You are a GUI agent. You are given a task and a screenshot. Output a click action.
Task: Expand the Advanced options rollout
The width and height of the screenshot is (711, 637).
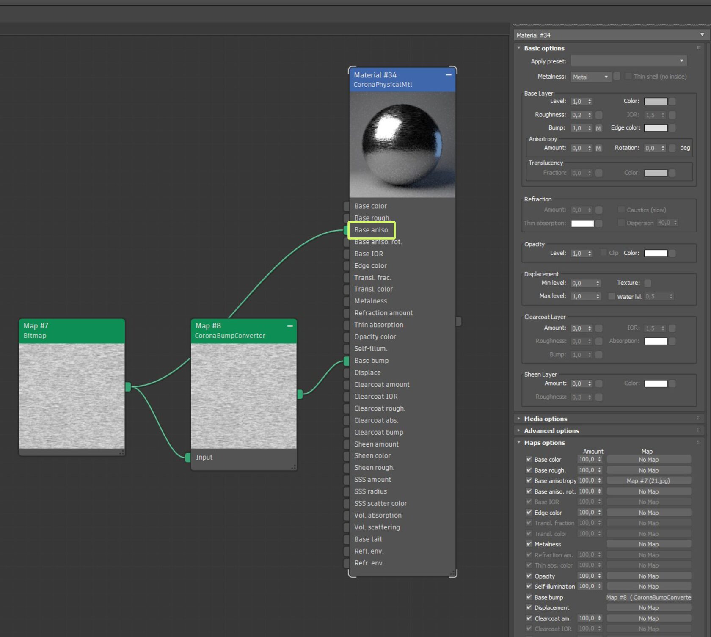click(551, 430)
